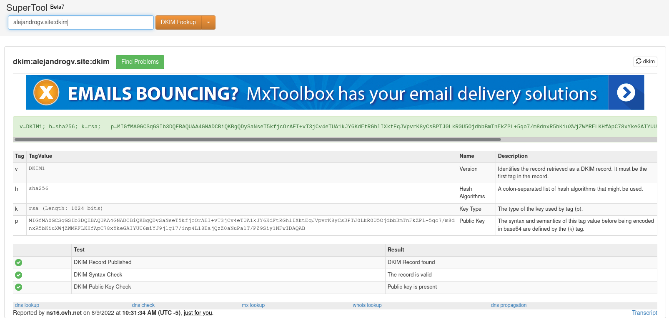Click the 'DKIM Record Published' test cell

click(x=228, y=262)
